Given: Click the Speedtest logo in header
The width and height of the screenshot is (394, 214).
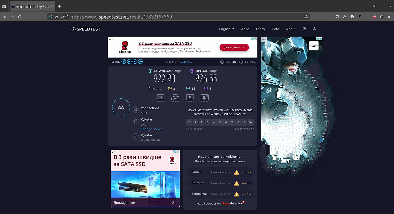Looking at the screenshot, I should click(x=86, y=29).
